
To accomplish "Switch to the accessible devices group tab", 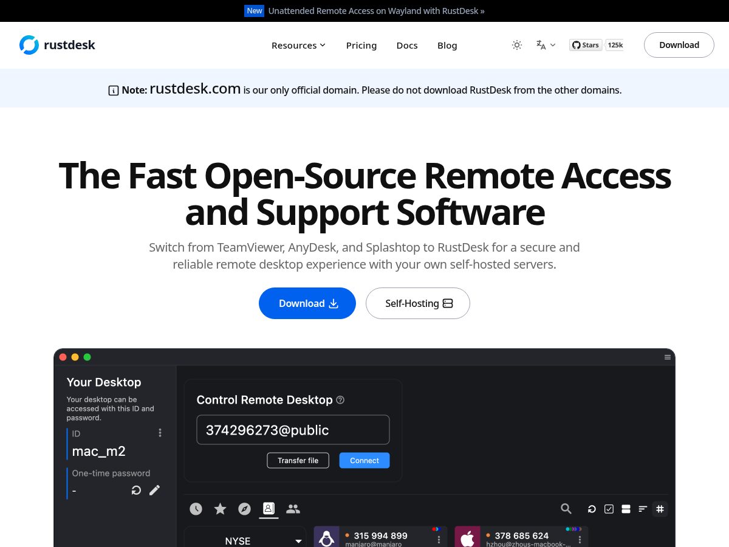I will 293,509.
